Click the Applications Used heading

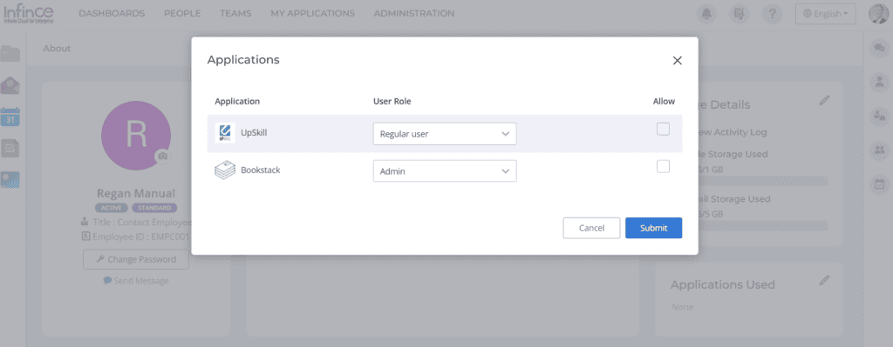(723, 284)
